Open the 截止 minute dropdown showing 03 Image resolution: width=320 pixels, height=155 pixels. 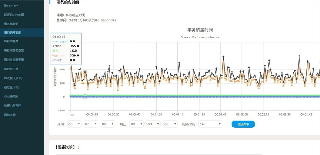[153, 124]
